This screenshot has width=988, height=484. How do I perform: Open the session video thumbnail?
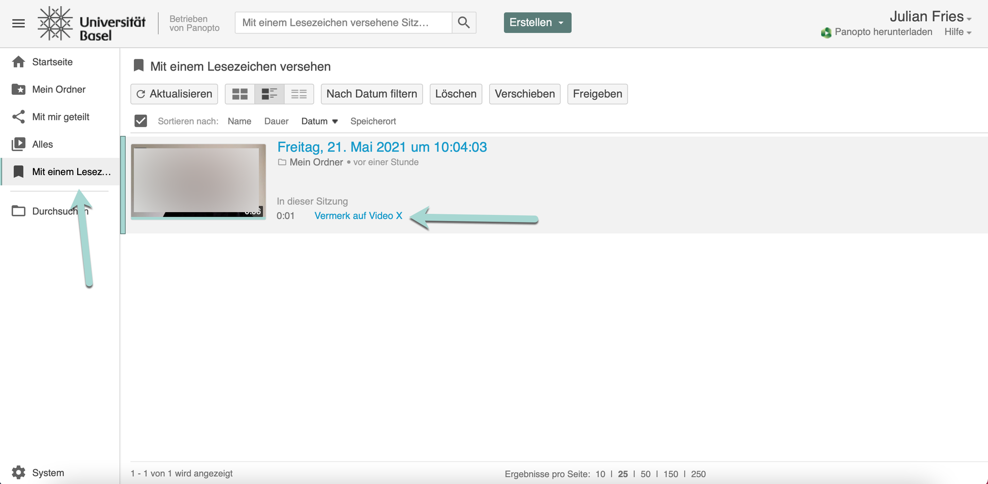pyautogui.click(x=198, y=181)
